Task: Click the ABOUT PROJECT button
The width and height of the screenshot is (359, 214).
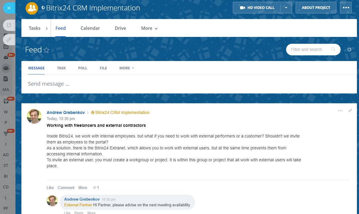Action: [x=316, y=8]
